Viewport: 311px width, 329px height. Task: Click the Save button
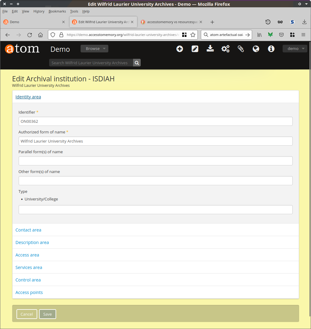click(x=48, y=314)
